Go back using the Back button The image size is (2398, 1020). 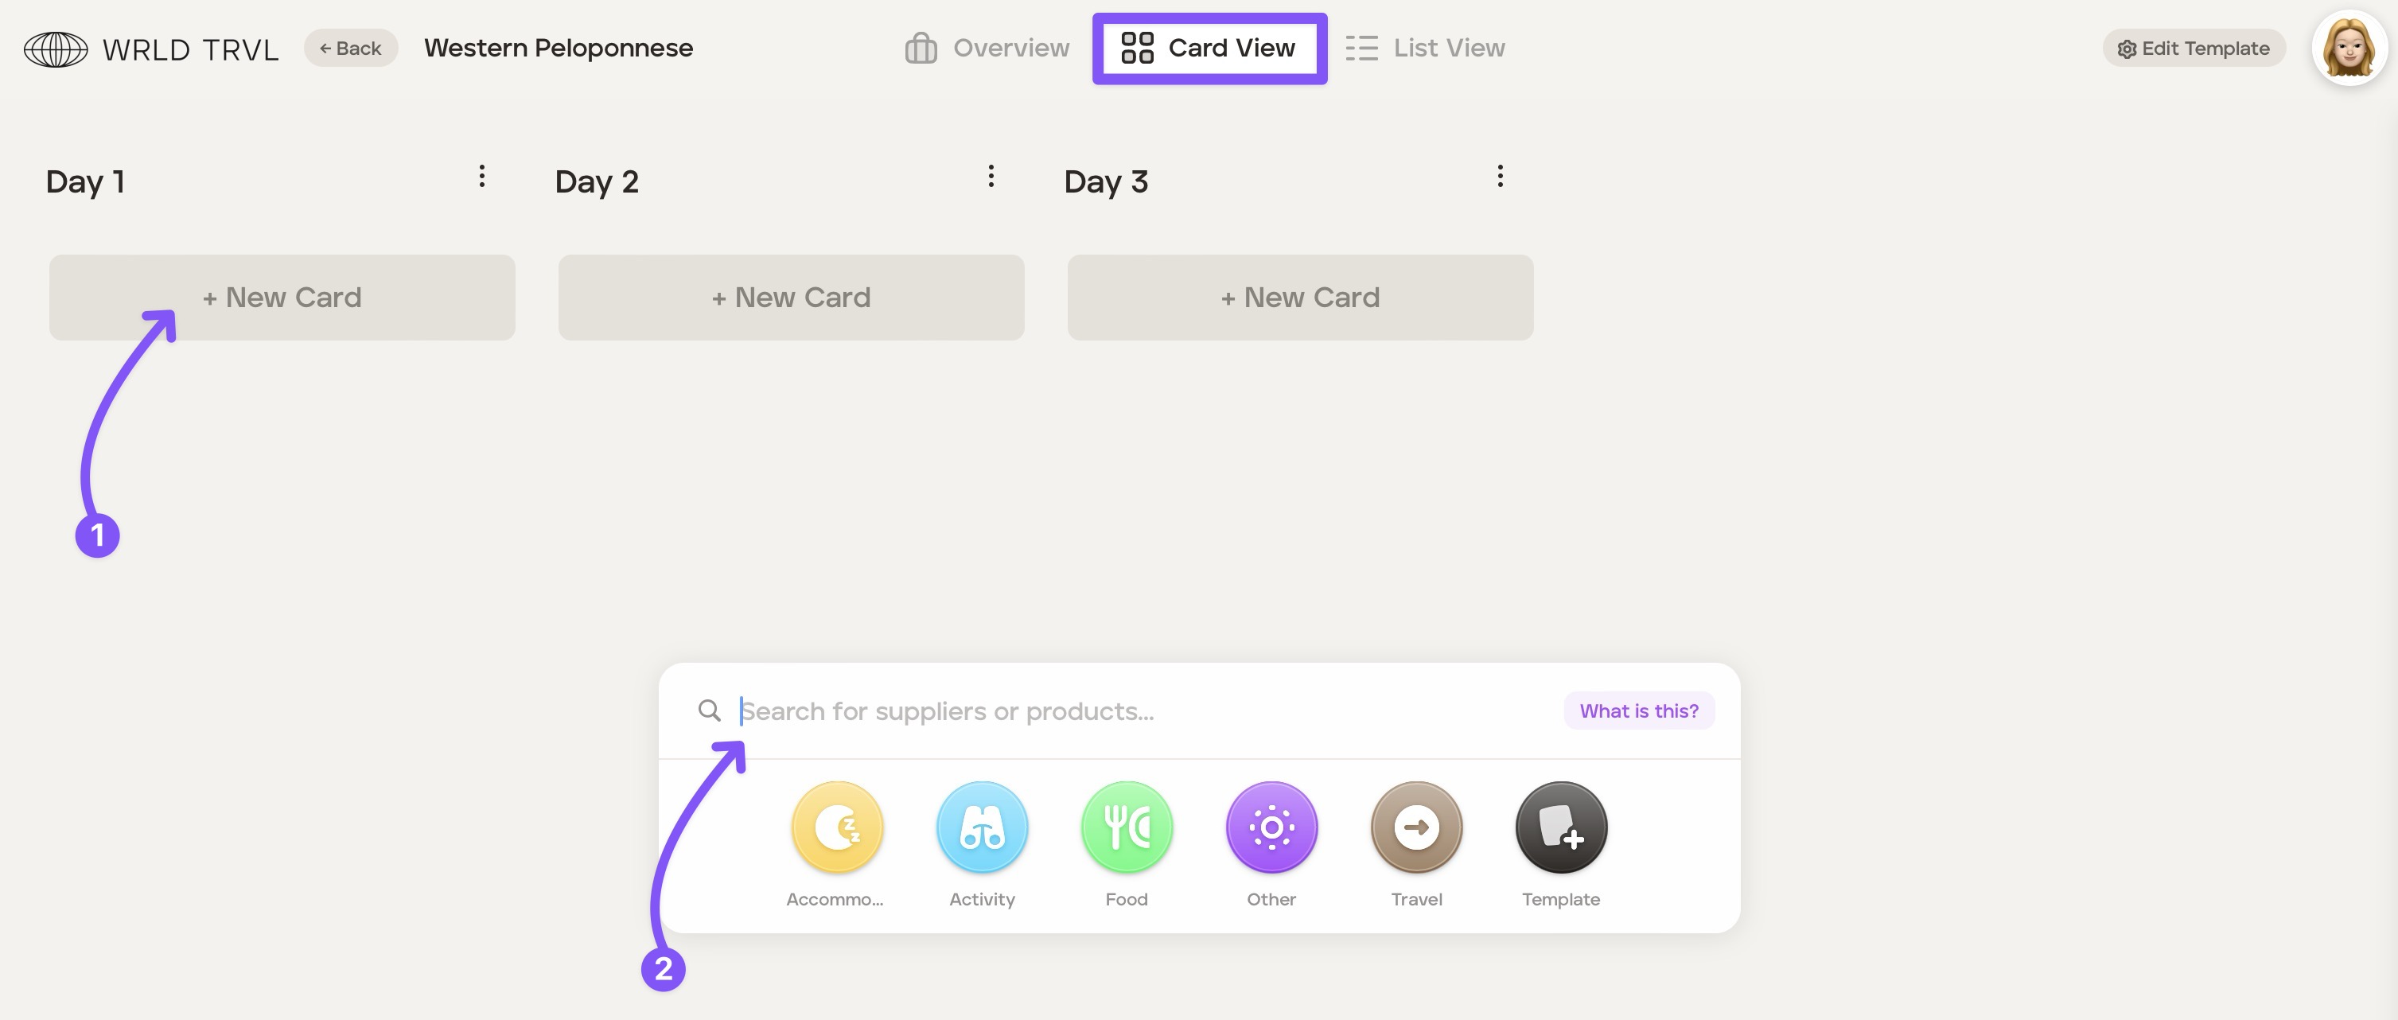tap(350, 48)
